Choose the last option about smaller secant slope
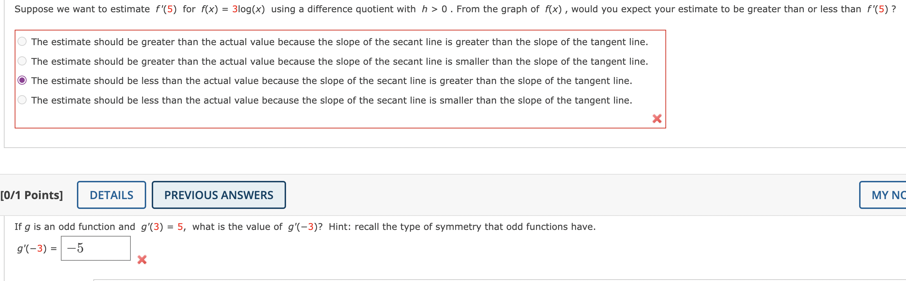 (22, 100)
